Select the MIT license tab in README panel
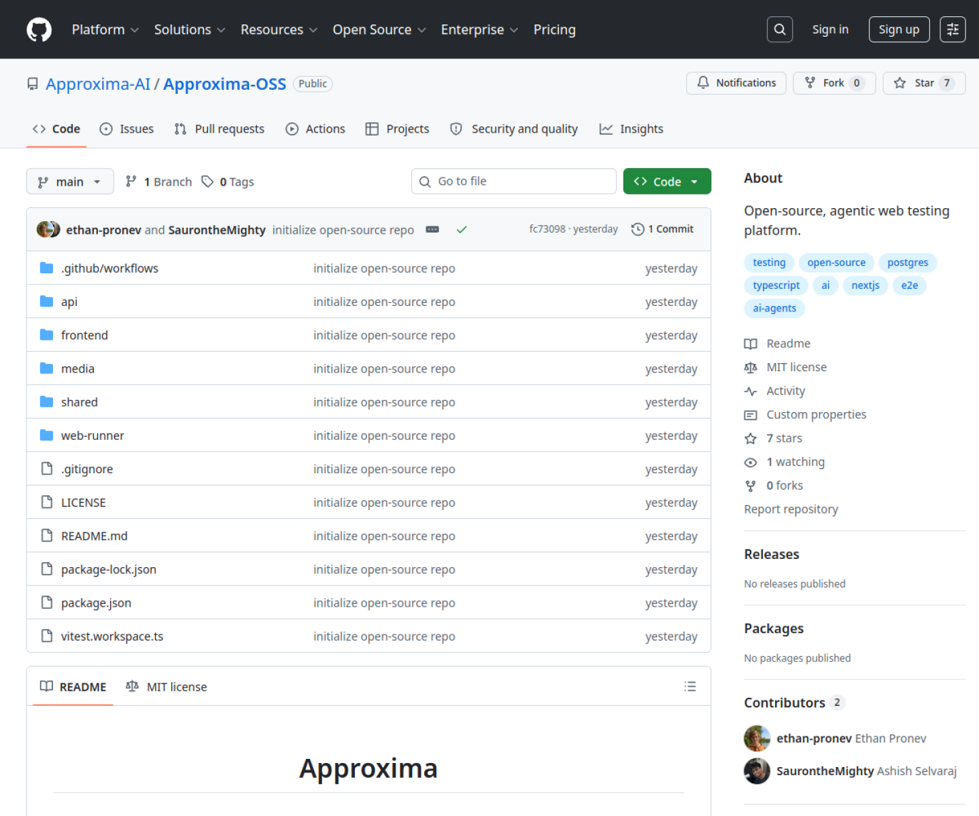 167,687
